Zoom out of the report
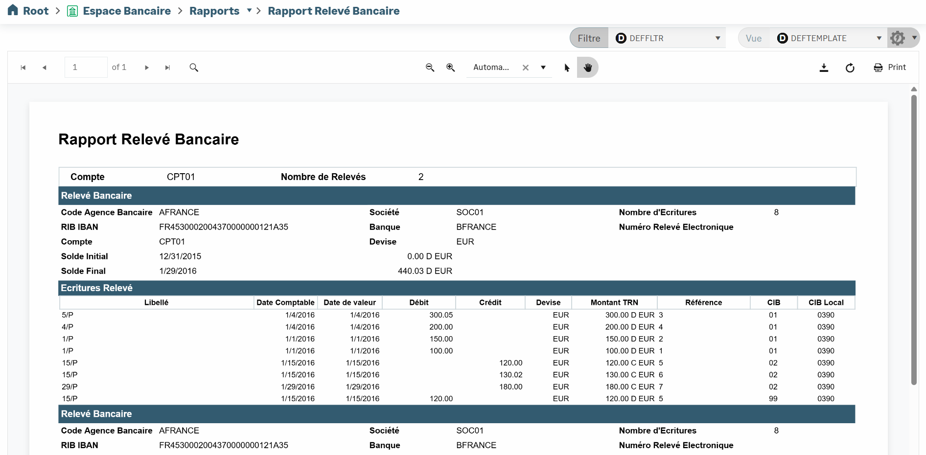The image size is (926, 455). (430, 68)
